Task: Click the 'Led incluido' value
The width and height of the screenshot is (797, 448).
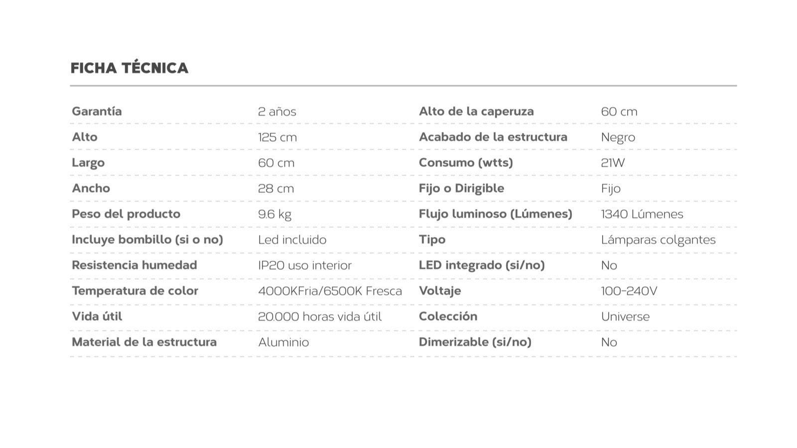Action: [x=292, y=240]
